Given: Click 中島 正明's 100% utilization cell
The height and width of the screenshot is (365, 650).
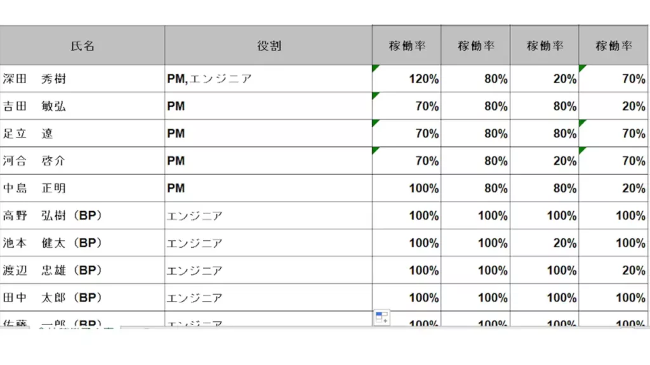Looking at the screenshot, I should pos(407,188).
